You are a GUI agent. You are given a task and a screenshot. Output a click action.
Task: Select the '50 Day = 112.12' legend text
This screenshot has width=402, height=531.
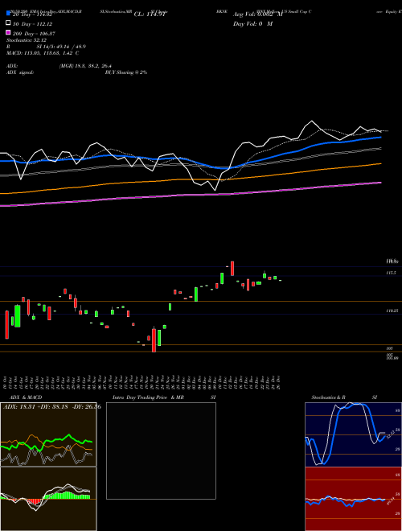click(x=33, y=24)
